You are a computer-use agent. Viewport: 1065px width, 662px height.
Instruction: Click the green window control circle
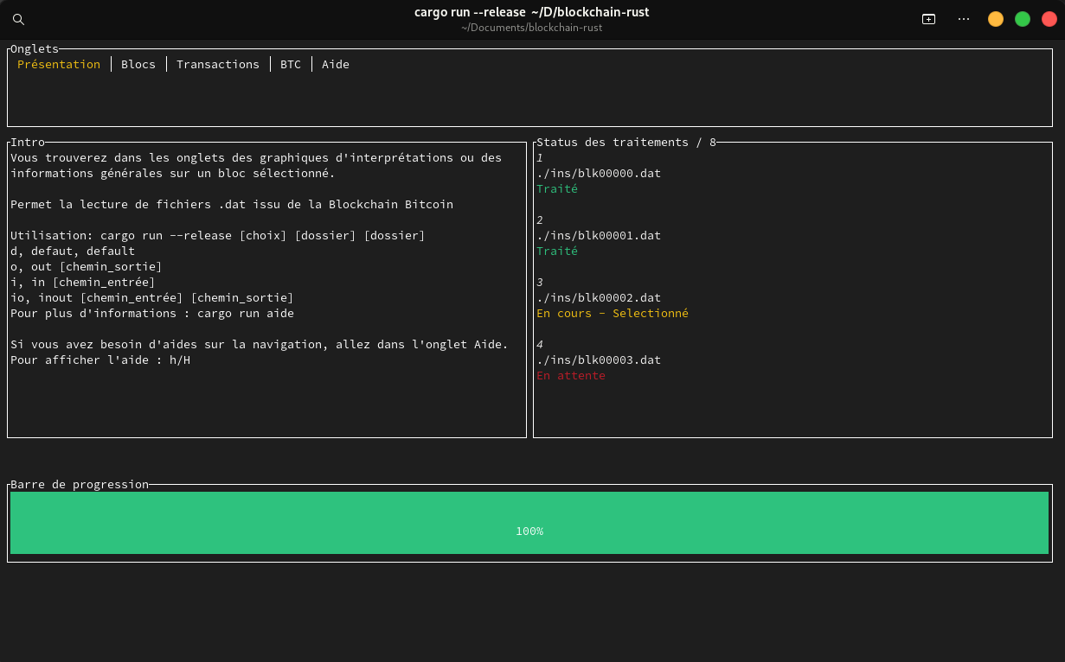[x=1022, y=18]
